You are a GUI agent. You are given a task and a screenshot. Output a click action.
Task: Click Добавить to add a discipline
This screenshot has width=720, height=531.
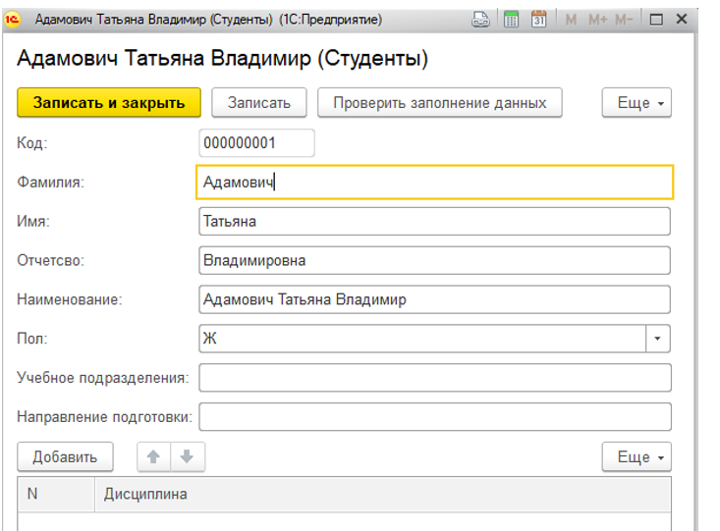click(x=65, y=456)
